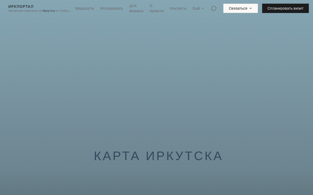Open О проекте page link
The width and height of the screenshot is (313, 195).
pyautogui.click(x=156, y=8)
